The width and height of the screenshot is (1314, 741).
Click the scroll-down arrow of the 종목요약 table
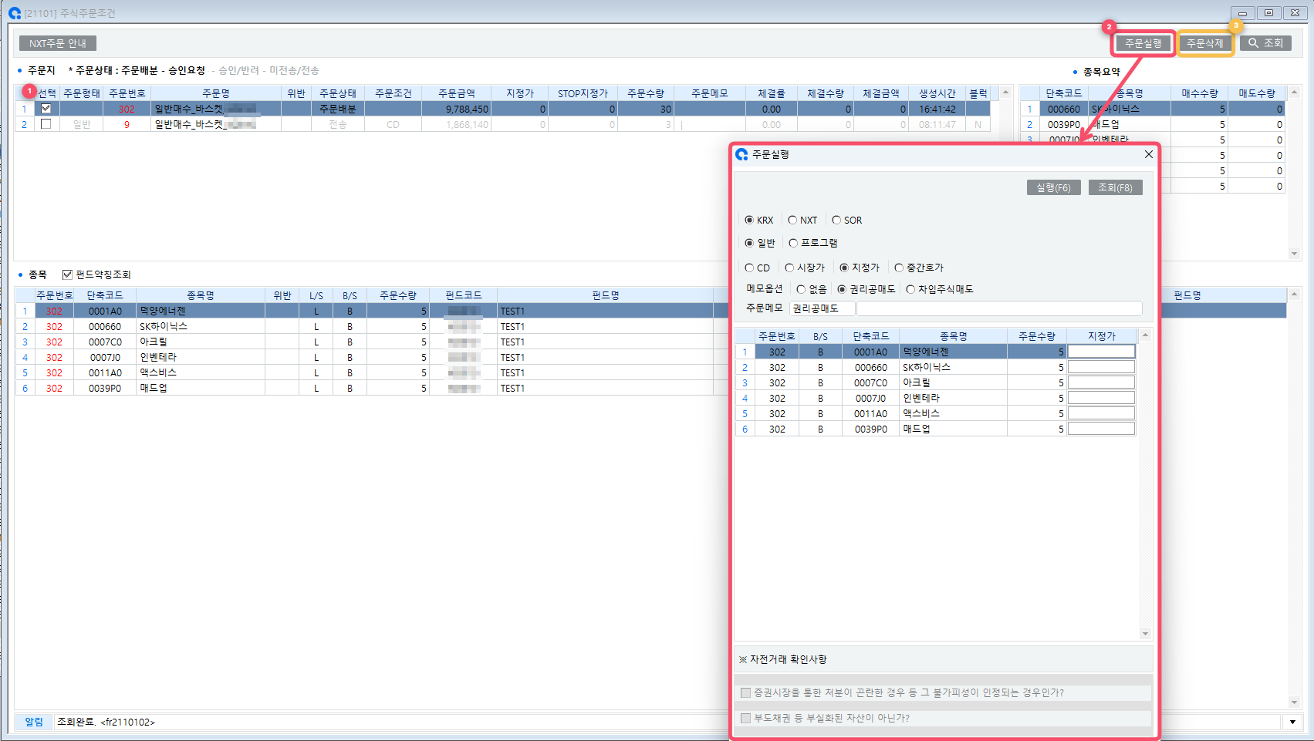pyautogui.click(x=1294, y=253)
